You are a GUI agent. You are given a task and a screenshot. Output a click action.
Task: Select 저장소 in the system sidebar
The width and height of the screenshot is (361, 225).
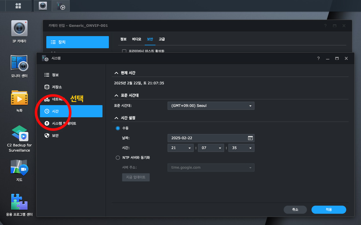[x=57, y=87]
